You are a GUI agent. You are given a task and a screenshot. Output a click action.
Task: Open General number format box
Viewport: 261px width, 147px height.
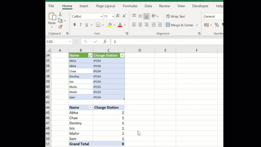point(213,16)
